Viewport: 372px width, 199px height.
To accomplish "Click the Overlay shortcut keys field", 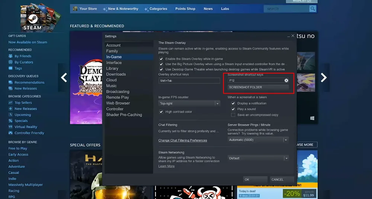I will pos(189,81).
